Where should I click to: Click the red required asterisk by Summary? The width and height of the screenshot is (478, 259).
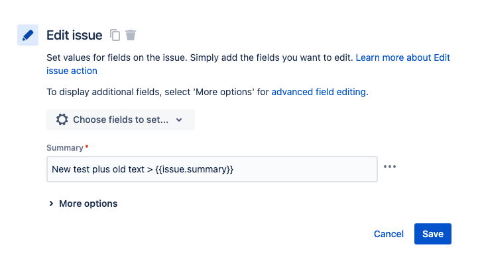(87, 147)
